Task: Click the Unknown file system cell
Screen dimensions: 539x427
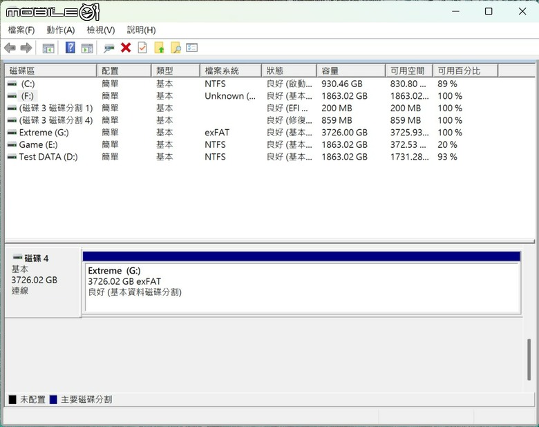Action: click(x=230, y=96)
